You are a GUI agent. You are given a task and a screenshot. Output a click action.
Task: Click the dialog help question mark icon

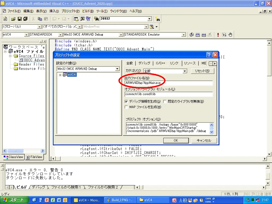[x=209, y=55]
